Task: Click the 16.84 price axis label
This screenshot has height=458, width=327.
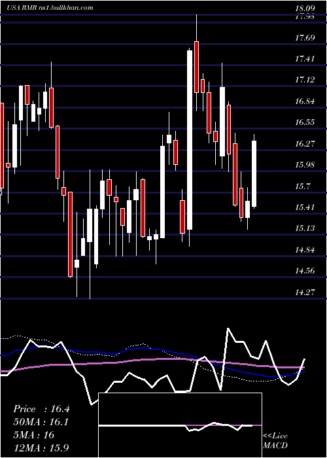Action: [305, 101]
